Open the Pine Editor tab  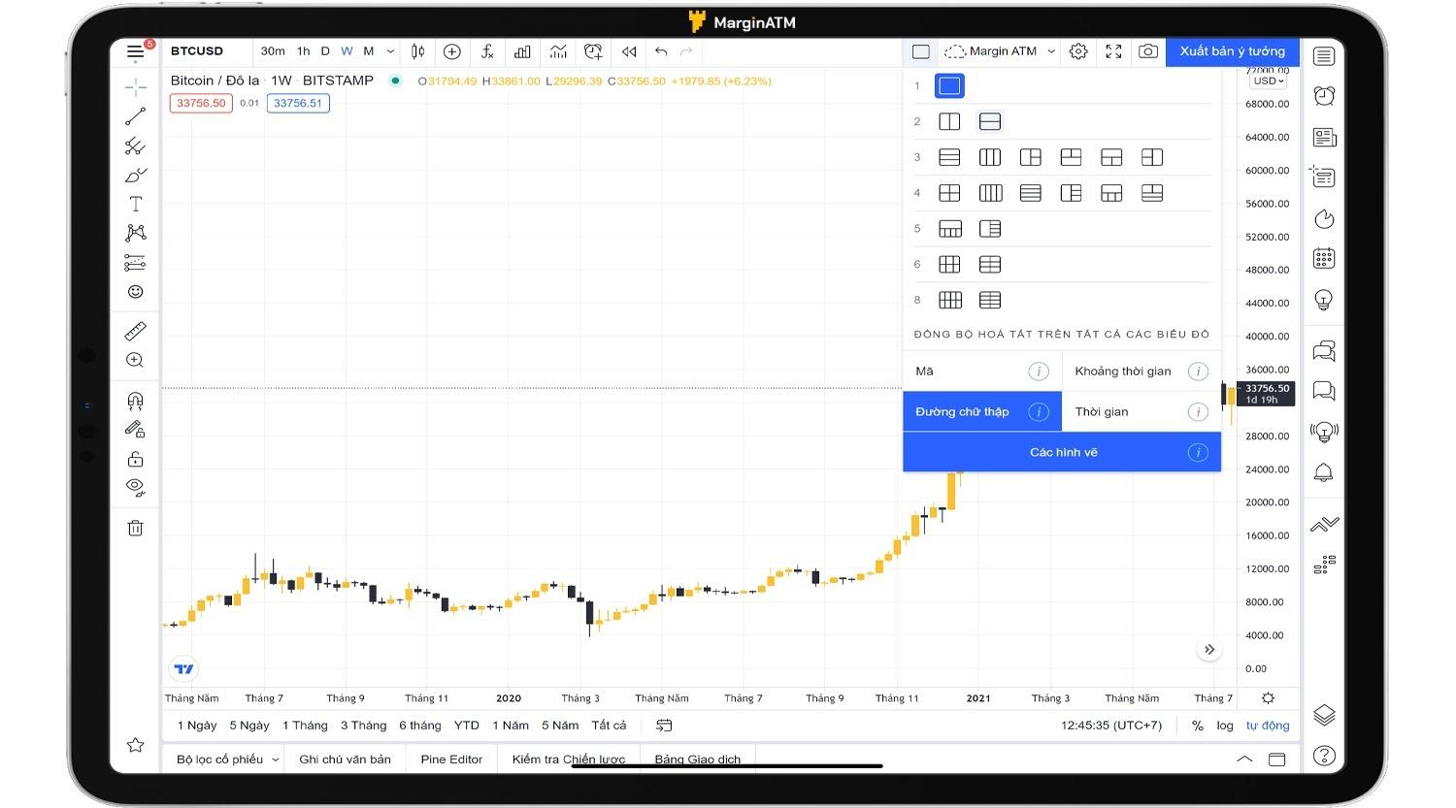[x=451, y=760]
